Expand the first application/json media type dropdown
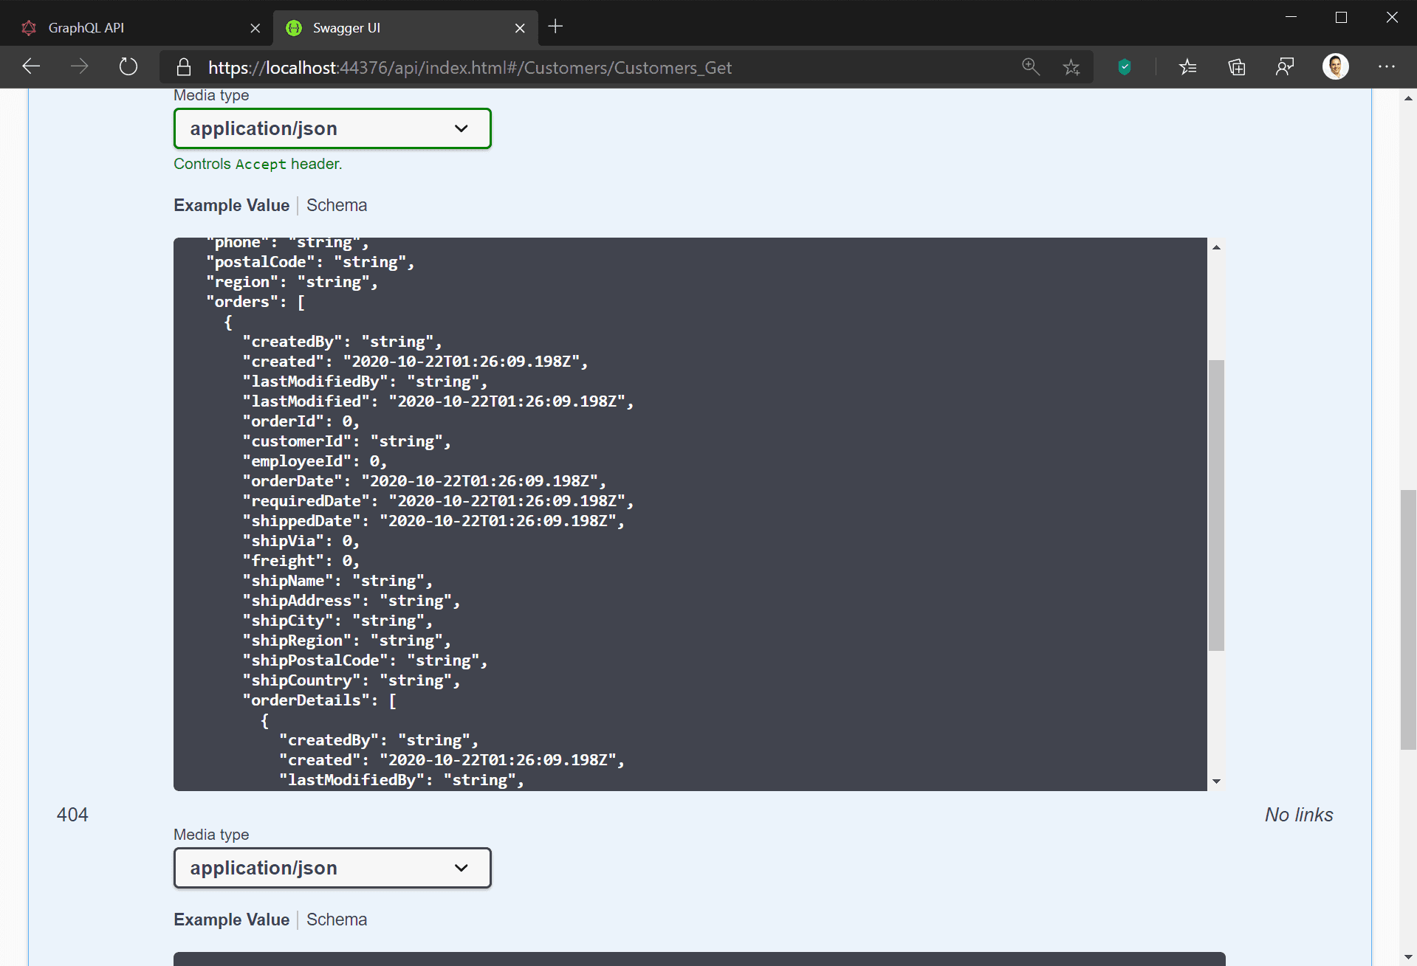This screenshot has width=1417, height=966. pyautogui.click(x=332, y=128)
